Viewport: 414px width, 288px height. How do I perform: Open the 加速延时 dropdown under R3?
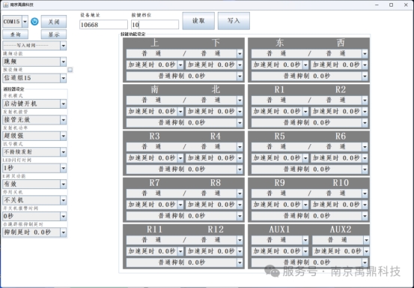click(155, 158)
